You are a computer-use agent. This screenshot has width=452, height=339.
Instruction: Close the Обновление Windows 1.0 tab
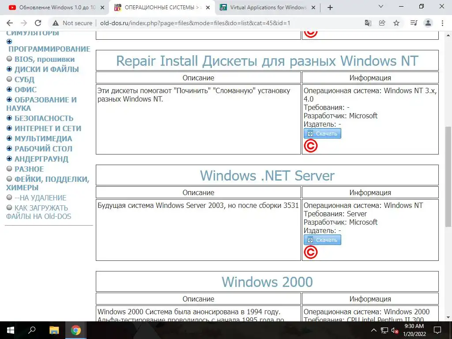tap(102, 8)
